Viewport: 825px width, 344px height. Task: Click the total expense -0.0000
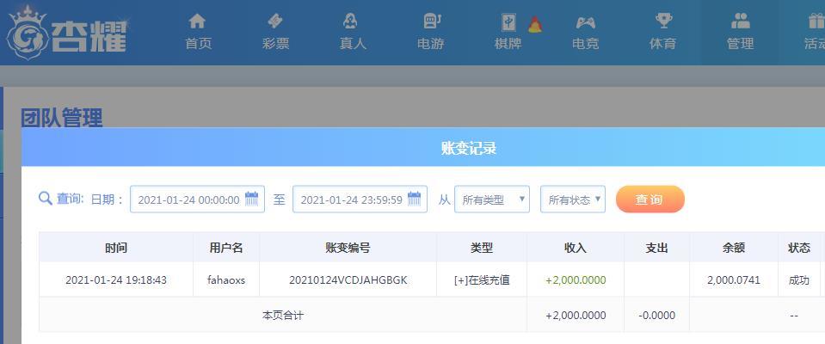pos(656,316)
